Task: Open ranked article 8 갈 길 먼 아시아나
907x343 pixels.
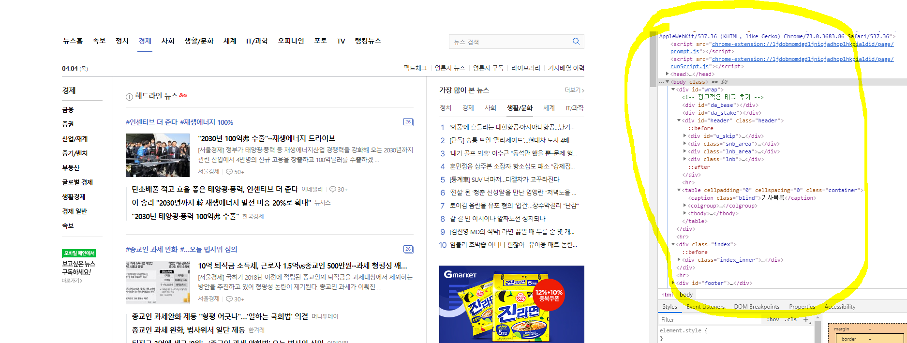Action: click(x=497, y=219)
